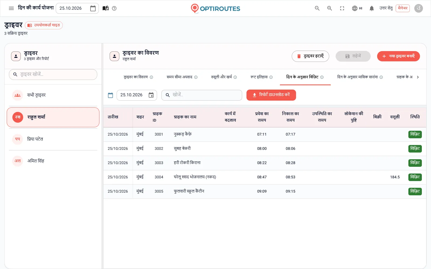This screenshot has height=269, width=431.
Task: Click info icon beside दिन के अनुसार मासिक सारांश
Action: pos(381,77)
